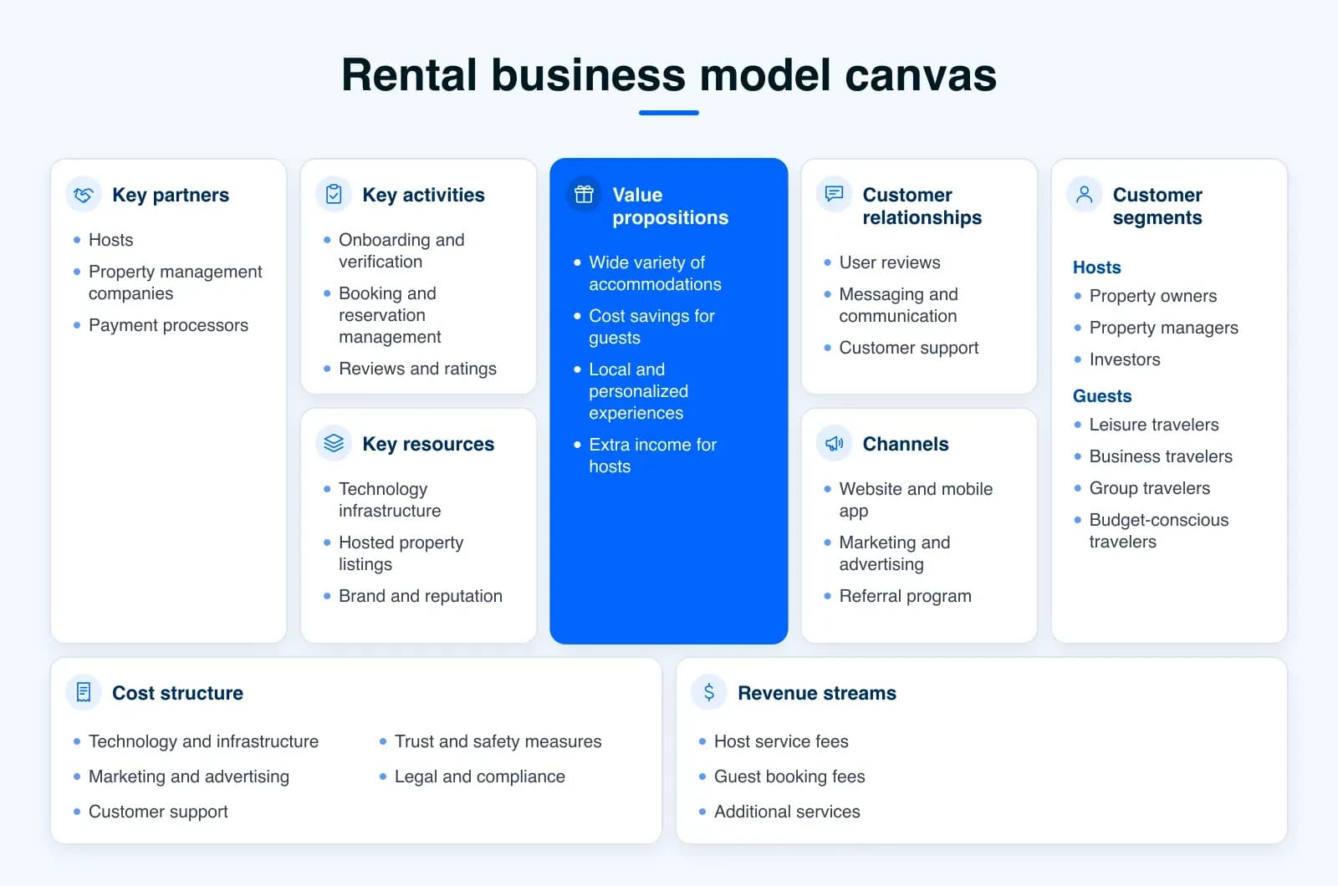Click Customer support under Customer relationships

[908, 348]
